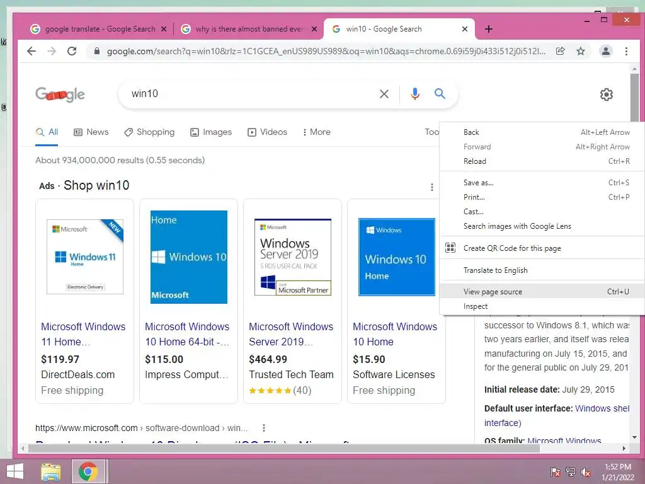The height and width of the screenshot is (484, 645).
Task: Close the 'why is there almost banned' tab
Action: (314, 29)
